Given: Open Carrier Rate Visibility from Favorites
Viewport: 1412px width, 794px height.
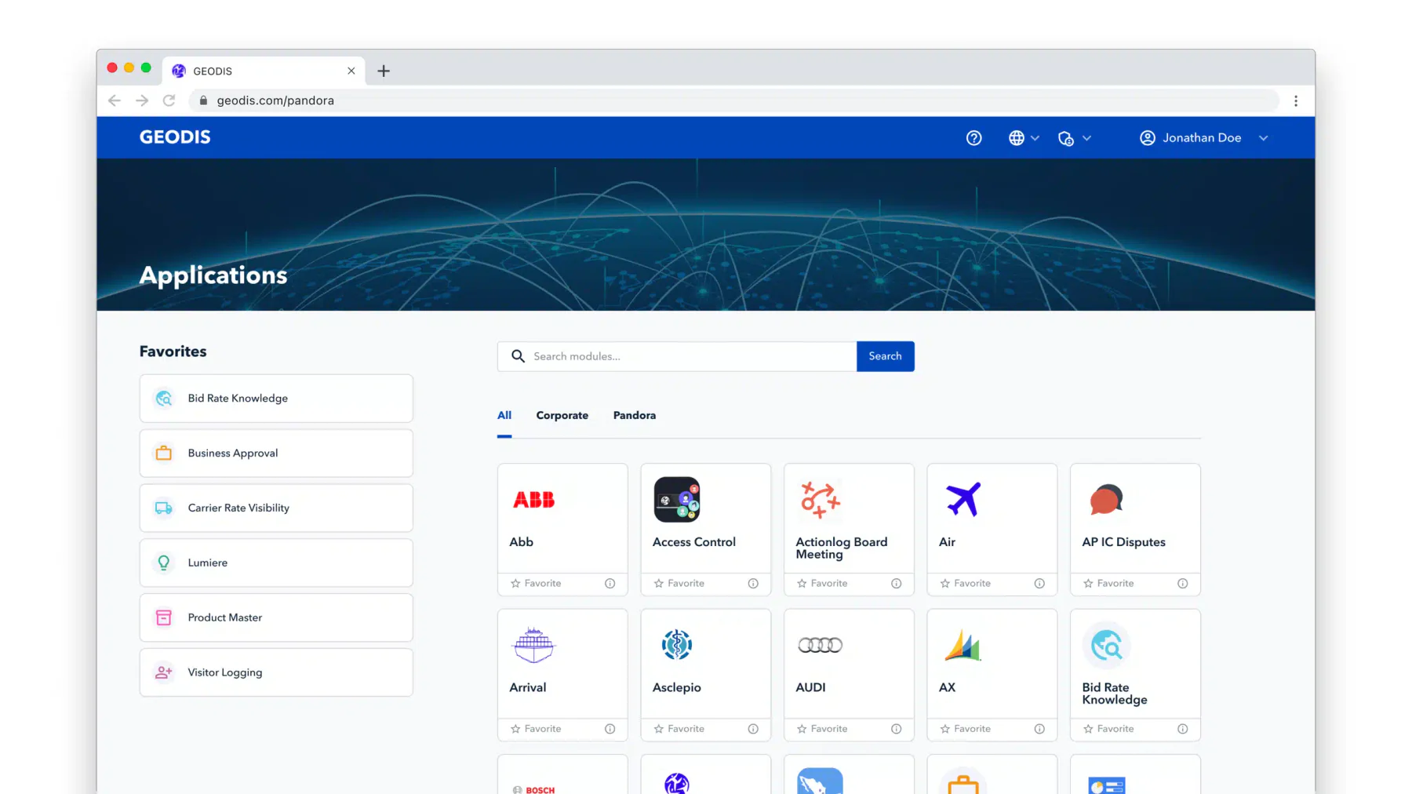Looking at the screenshot, I should [x=276, y=508].
